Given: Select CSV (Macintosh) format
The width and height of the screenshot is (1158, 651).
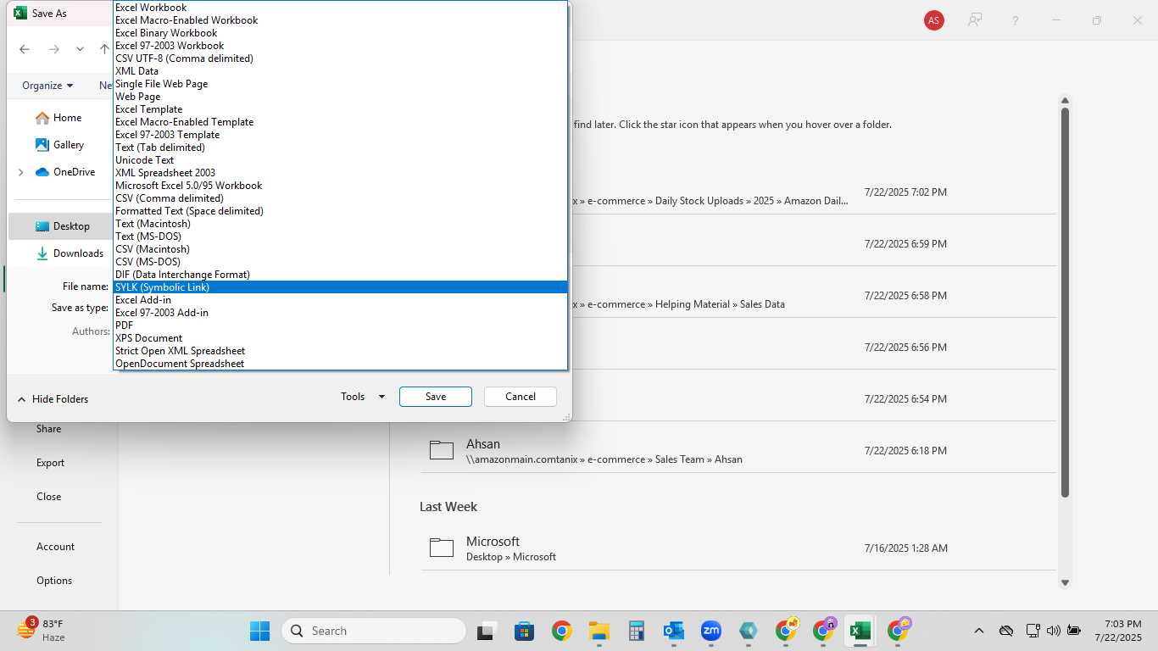Looking at the screenshot, I should coord(340,249).
